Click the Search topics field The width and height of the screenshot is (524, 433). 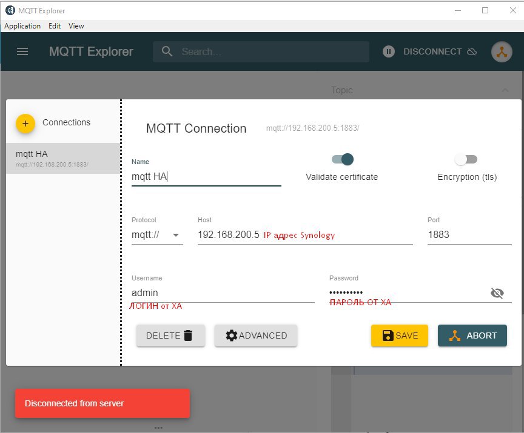pos(261,51)
